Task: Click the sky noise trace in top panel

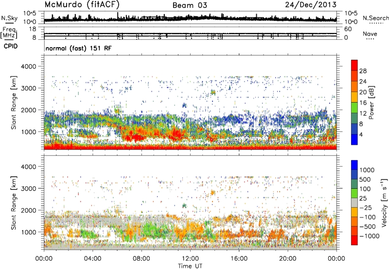Action: (190, 18)
